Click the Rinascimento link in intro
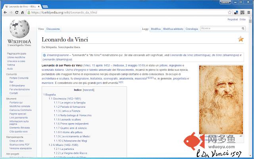 [125, 70]
